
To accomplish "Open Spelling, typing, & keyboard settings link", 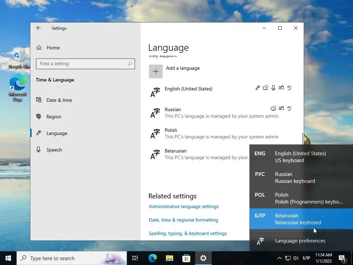I will pyautogui.click(x=188, y=234).
